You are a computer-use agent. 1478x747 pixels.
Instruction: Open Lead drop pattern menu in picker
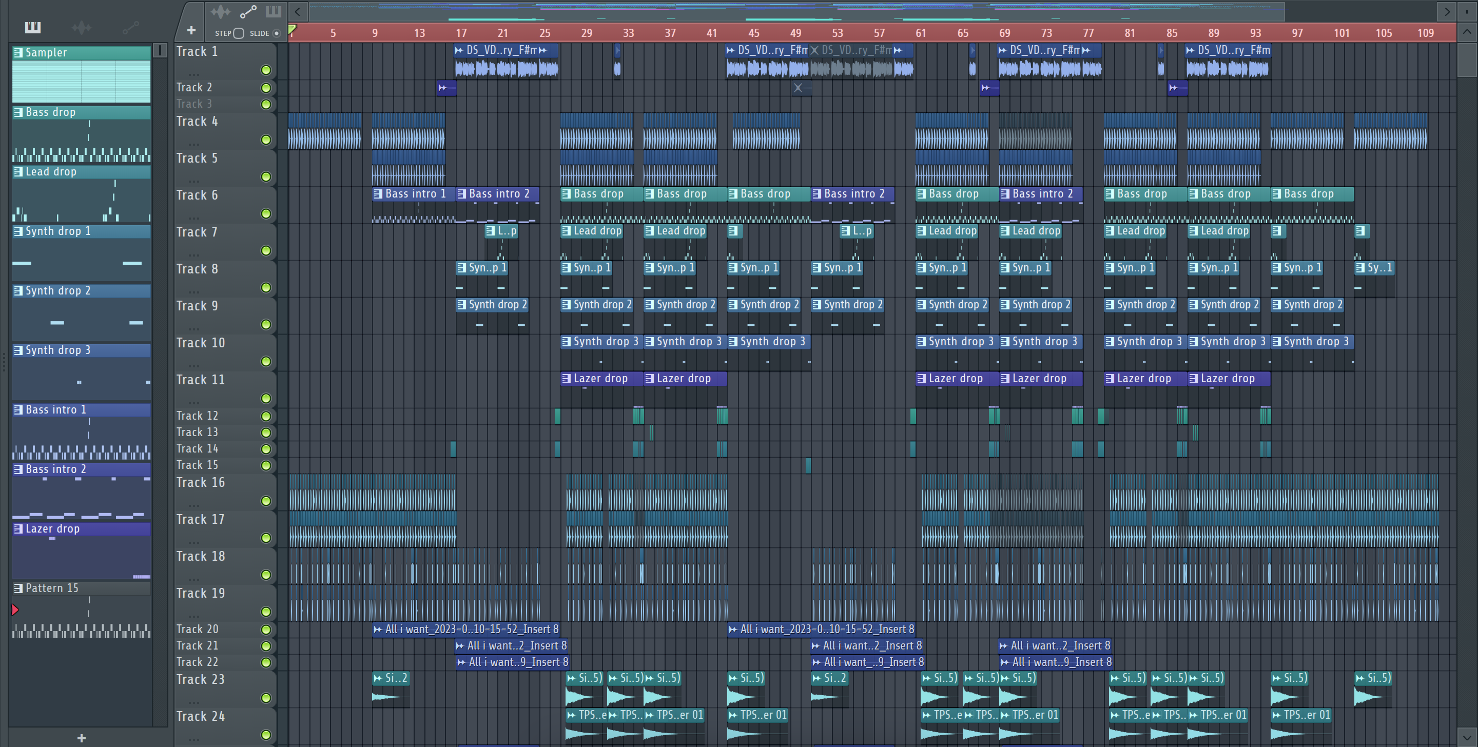18,171
